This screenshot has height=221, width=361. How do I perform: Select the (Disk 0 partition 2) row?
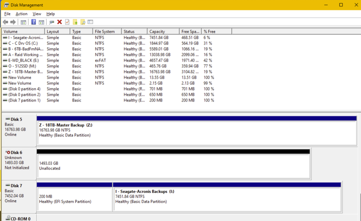117,95
